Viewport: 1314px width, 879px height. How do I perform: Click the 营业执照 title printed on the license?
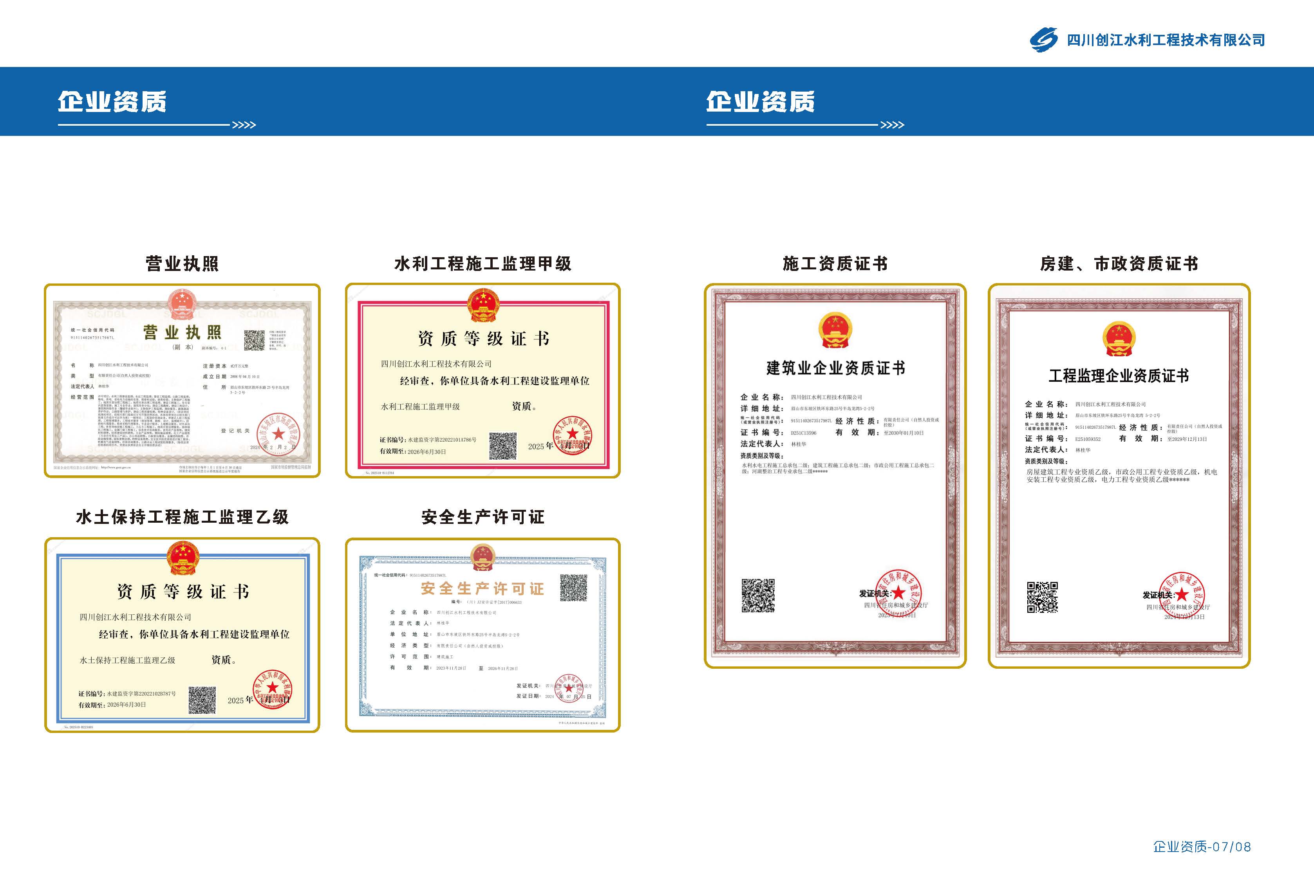(182, 332)
